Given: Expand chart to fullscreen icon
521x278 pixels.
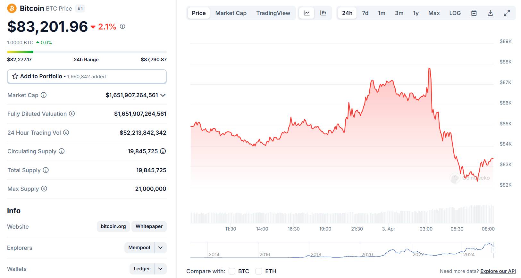Looking at the screenshot, I should tap(507, 13).
